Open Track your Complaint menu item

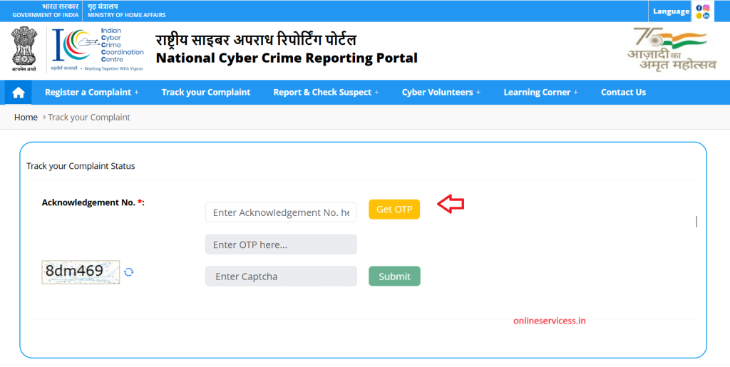coord(206,92)
